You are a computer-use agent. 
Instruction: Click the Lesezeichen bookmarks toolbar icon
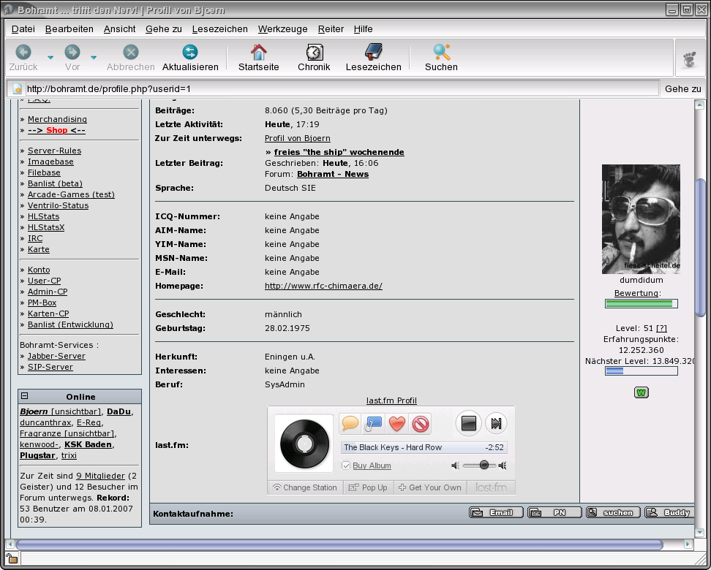click(x=373, y=52)
